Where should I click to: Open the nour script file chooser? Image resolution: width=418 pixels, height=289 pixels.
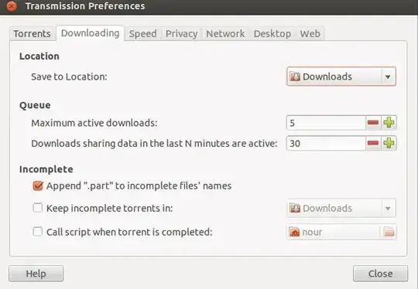(x=341, y=232)
